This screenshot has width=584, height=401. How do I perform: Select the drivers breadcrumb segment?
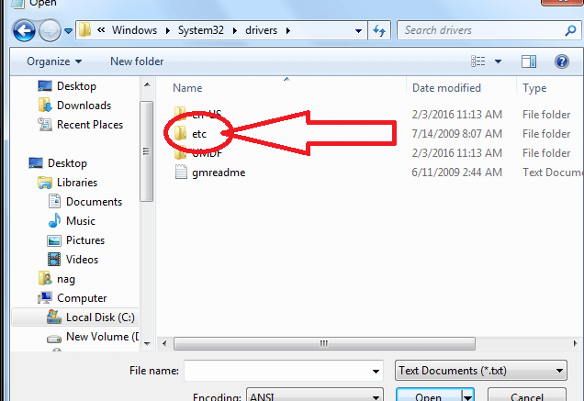(x=261, y=30)
